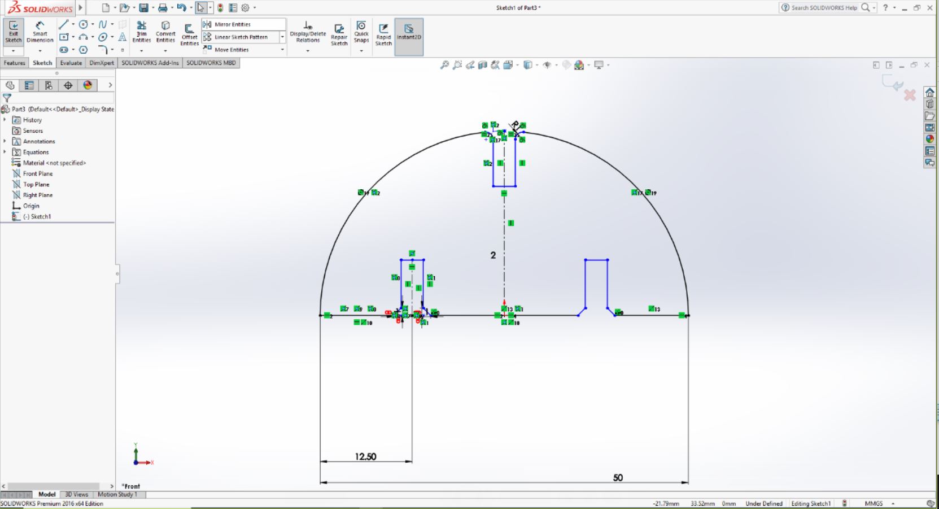Open the Appearances task pane icon
939x509 pixels.
pyautogui.click(x=929, y=139)
